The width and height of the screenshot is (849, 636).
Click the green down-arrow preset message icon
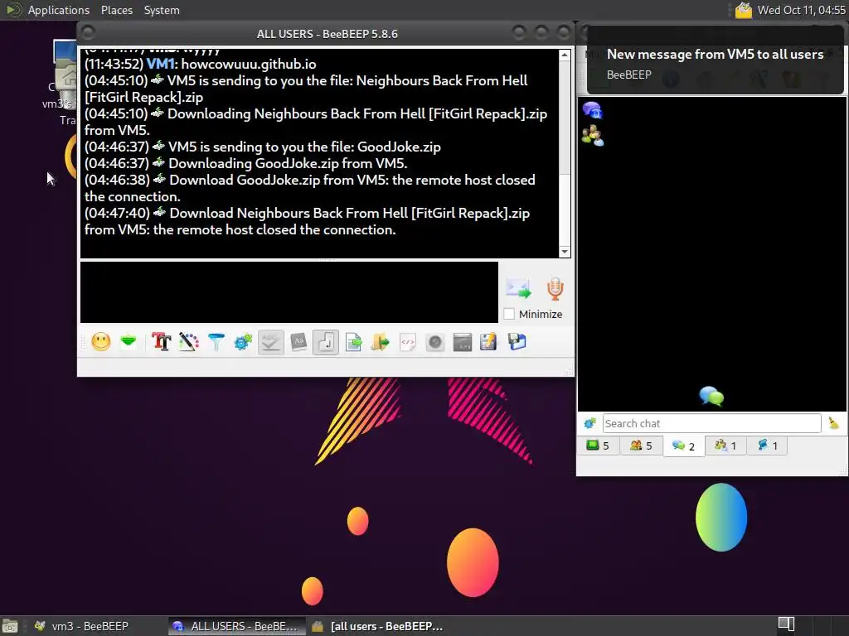pos(129,342)
